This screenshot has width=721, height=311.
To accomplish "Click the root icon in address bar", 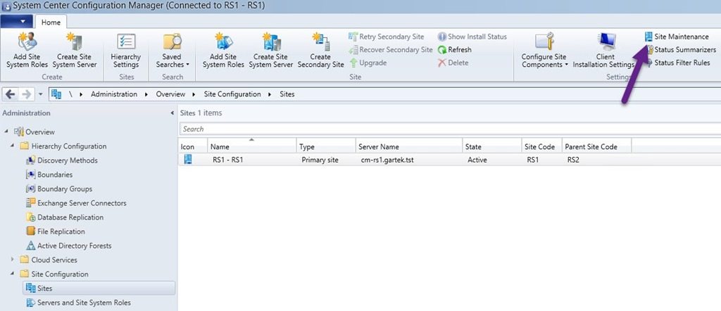I will [x=56, y=94].
